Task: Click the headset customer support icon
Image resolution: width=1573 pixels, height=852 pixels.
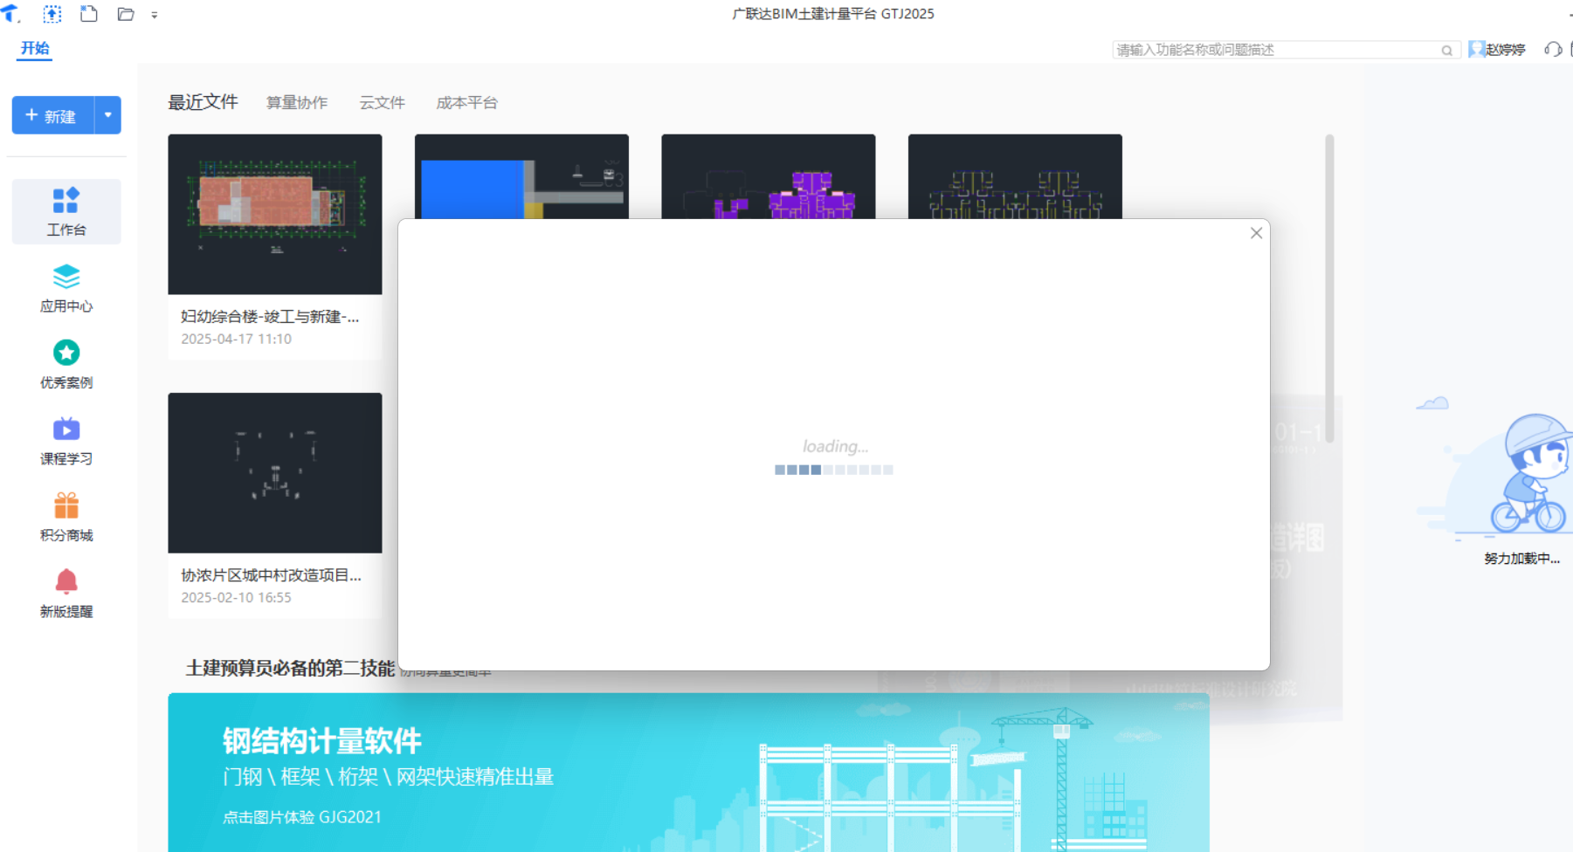Action: [1553, 50]
